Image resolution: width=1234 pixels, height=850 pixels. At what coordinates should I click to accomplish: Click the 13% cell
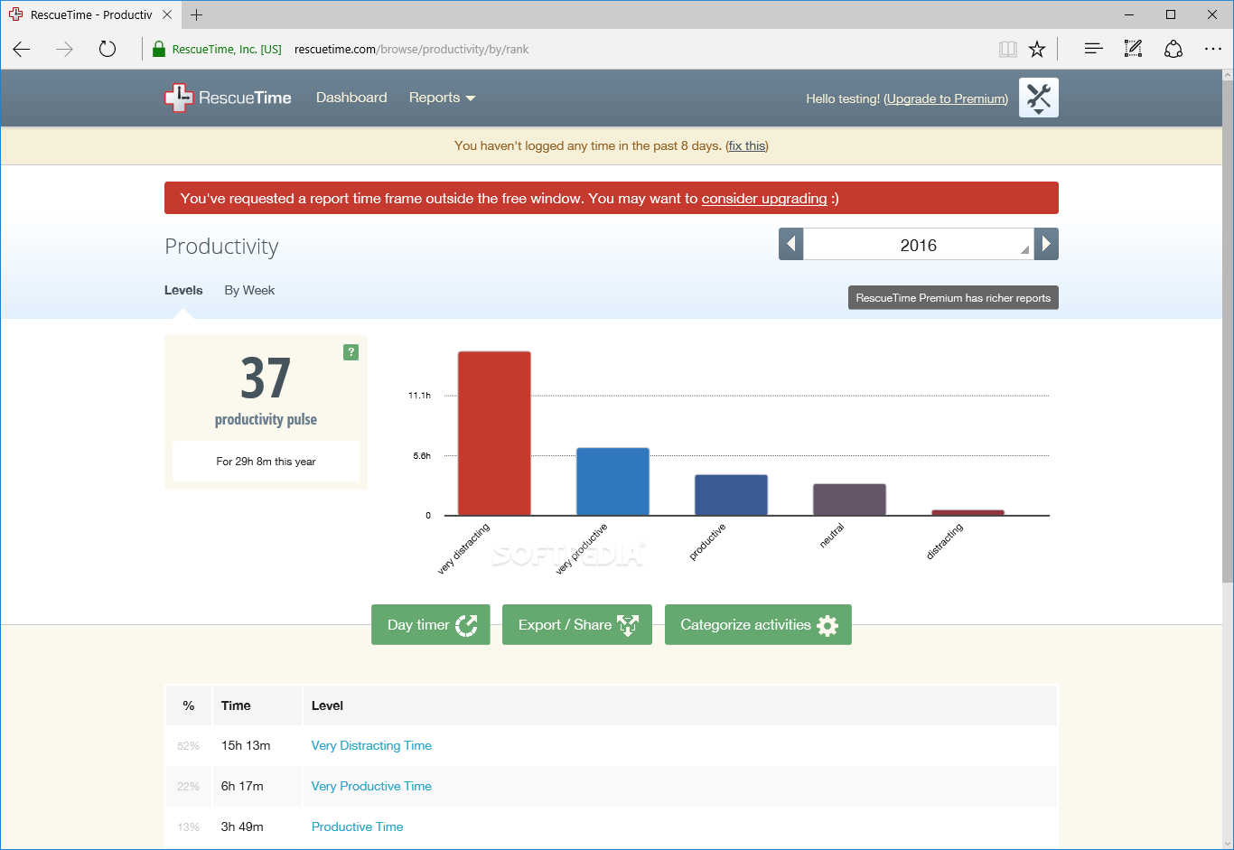(x=188, y=827)
